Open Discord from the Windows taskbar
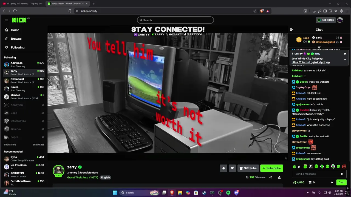351x197 pixels. click(236, 193)
